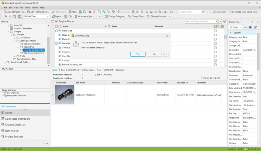The height and width of the screenshot is (151, 261).
Task: Confirm the move by clicking Yes
Action: [x=138, y=54]
